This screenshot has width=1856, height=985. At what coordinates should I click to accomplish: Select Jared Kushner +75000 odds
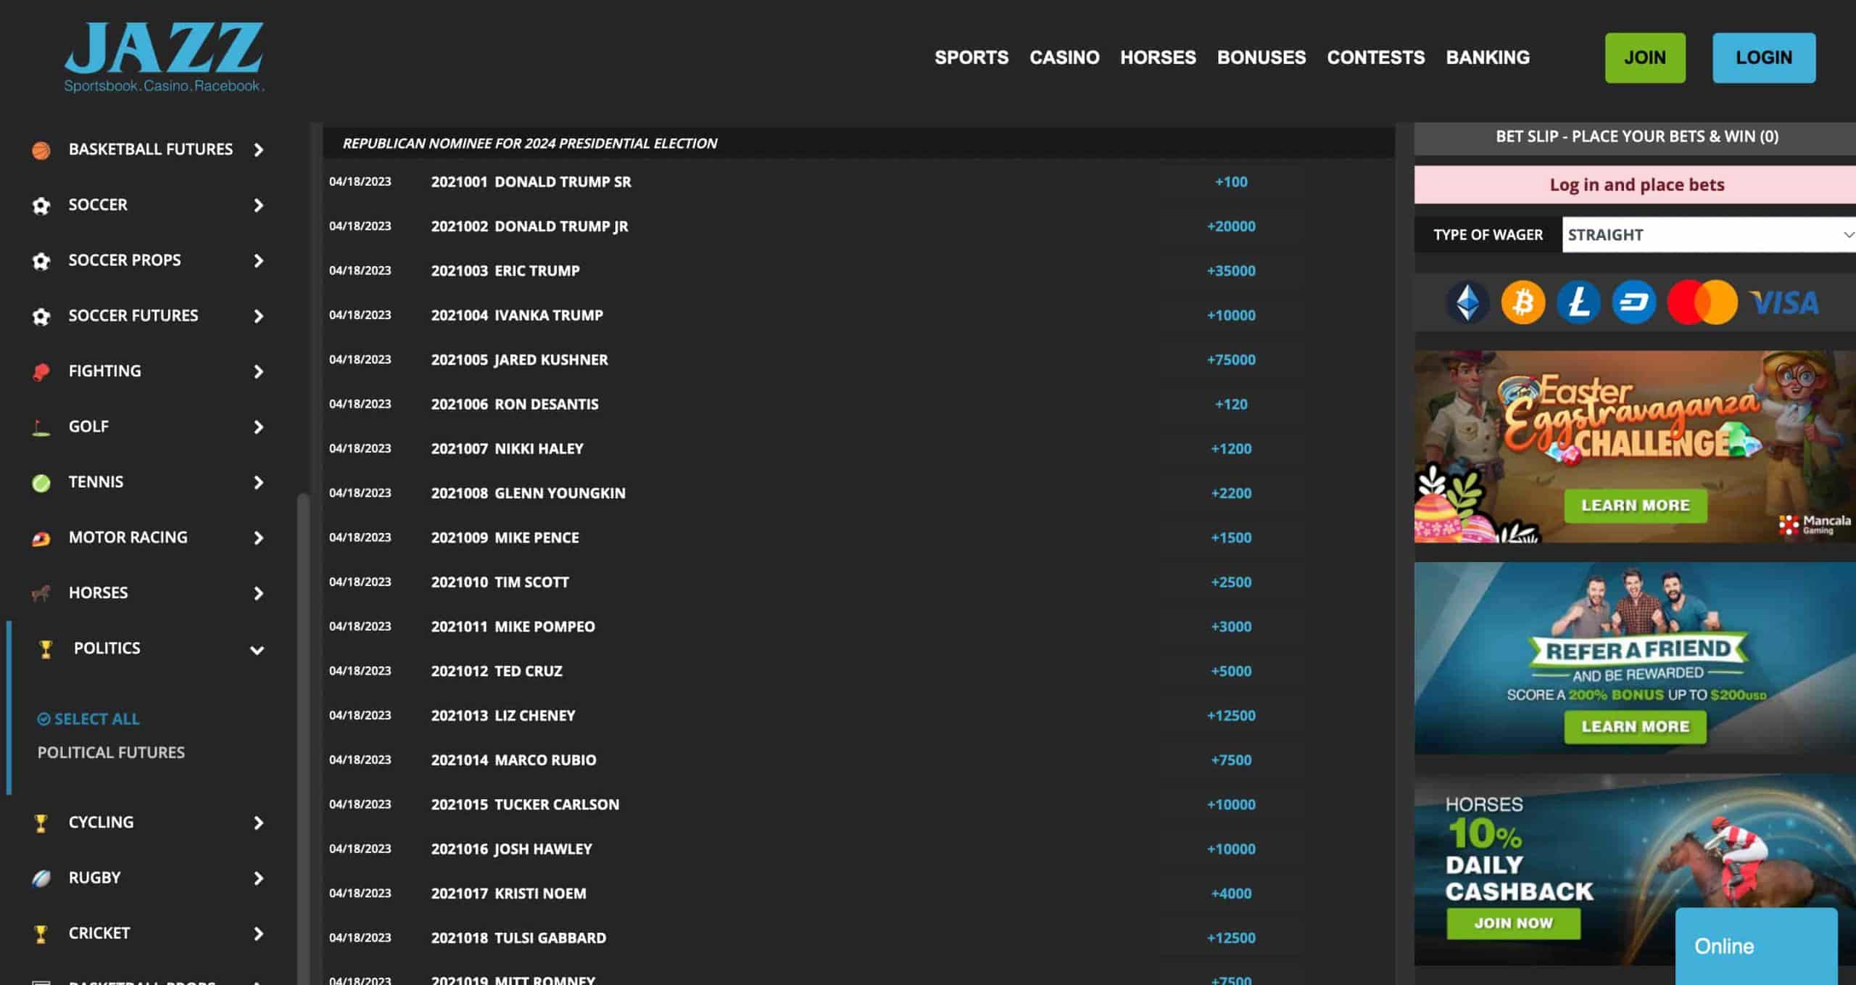pyautogui.click(x=1231, y=360)
